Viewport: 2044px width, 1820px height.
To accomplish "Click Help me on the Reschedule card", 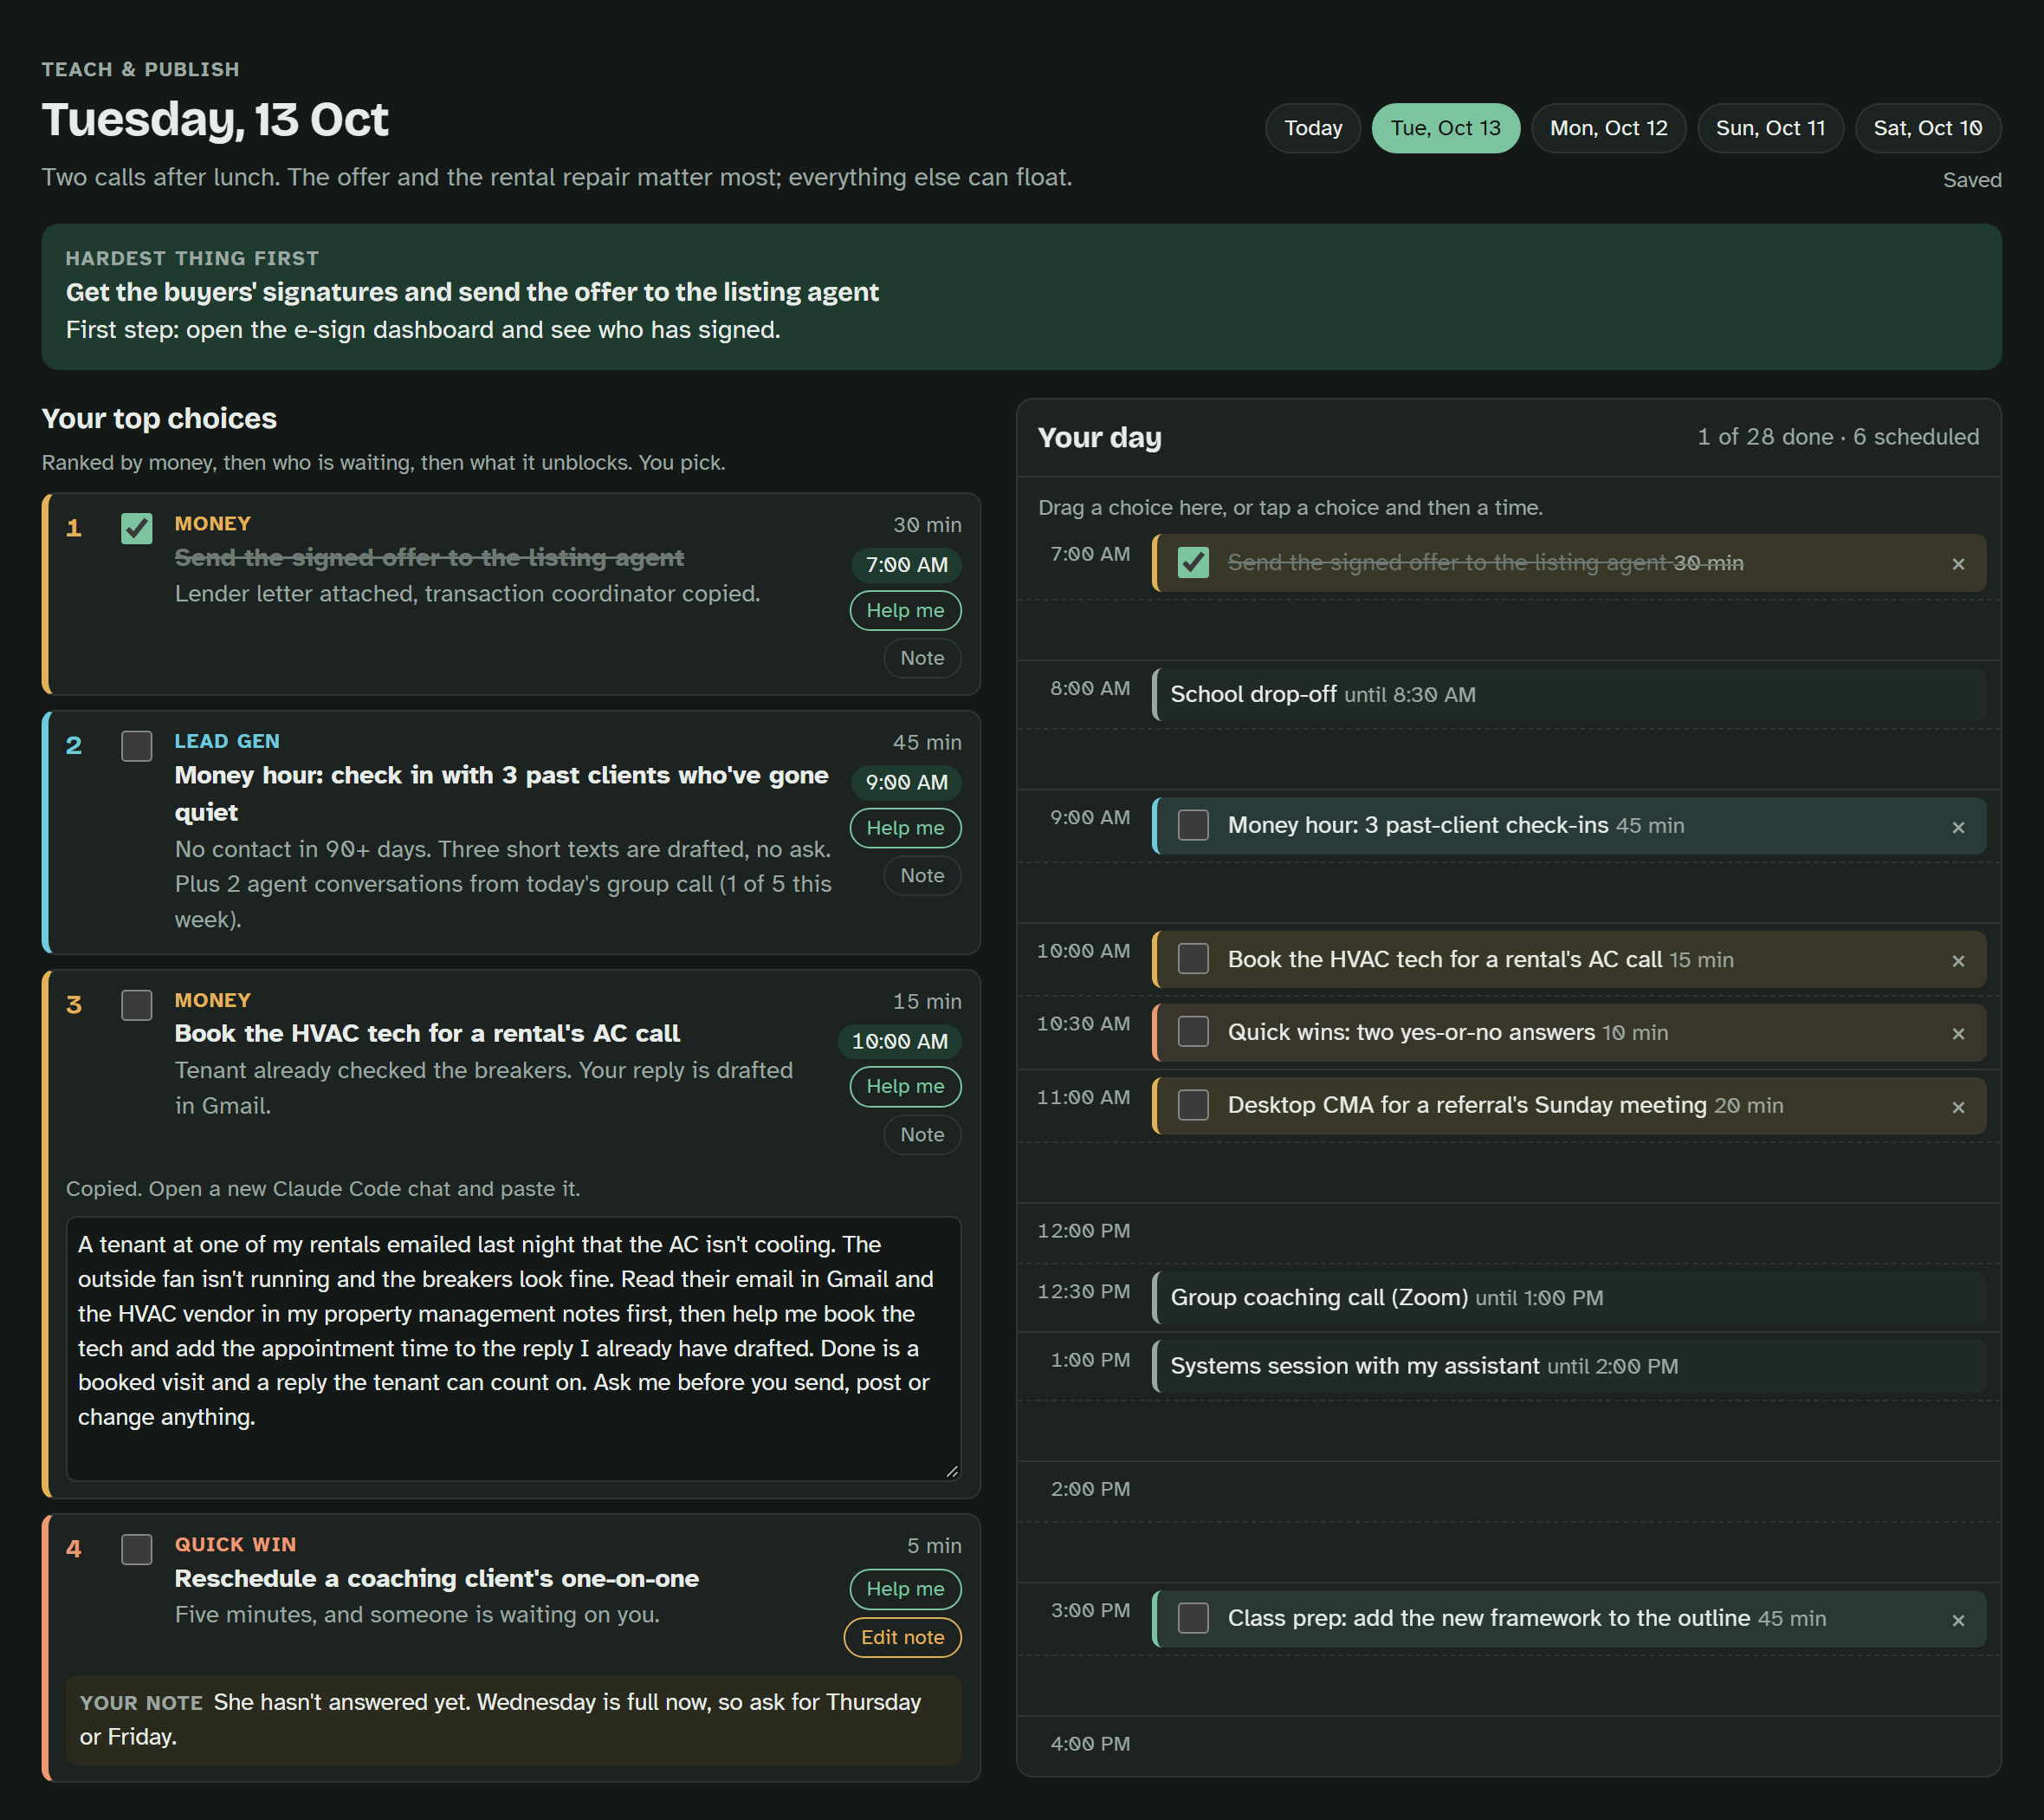I will click(x=904, y=1589).
